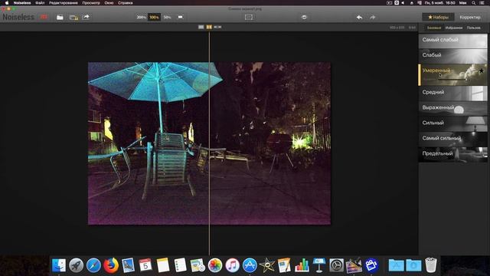Image resolution: width=490 pixels, height=276 pixels.
Task: Open Trash from the Dock
Action: 431,265
